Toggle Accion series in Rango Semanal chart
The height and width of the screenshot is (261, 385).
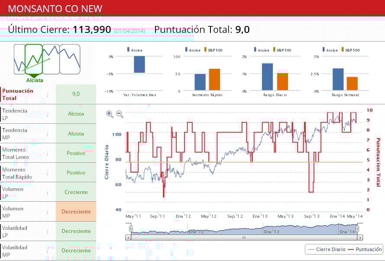pos(330,50)
